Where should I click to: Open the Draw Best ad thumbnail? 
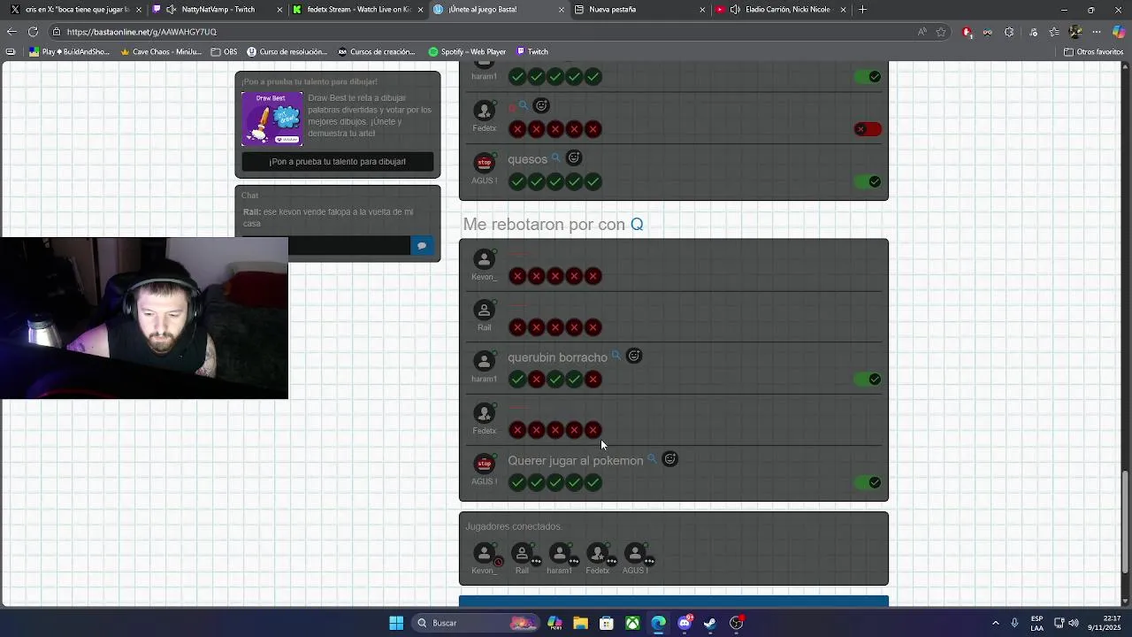point(272,119)
